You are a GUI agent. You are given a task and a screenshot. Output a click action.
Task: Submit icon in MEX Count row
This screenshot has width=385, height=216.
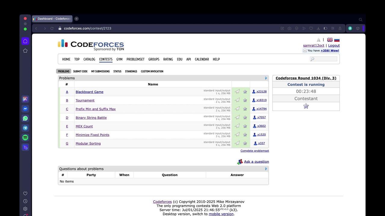coord(237,126)
